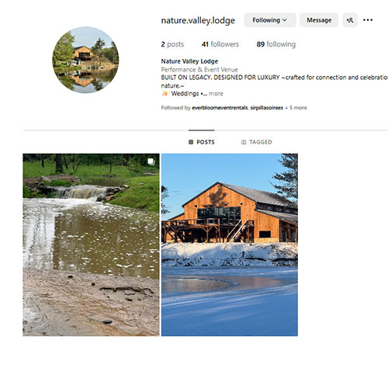
Task: Show the + 5 more followers list
Action: 296,108
